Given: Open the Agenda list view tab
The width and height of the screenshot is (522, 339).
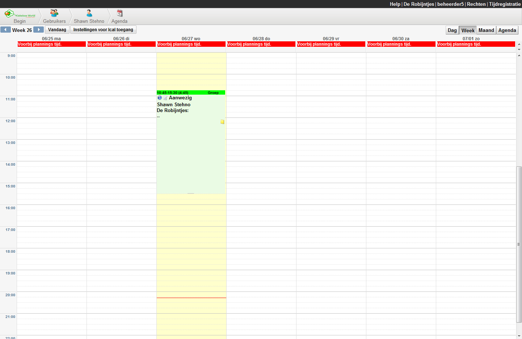Looking at the screenshot, I should tap(507, 30).
